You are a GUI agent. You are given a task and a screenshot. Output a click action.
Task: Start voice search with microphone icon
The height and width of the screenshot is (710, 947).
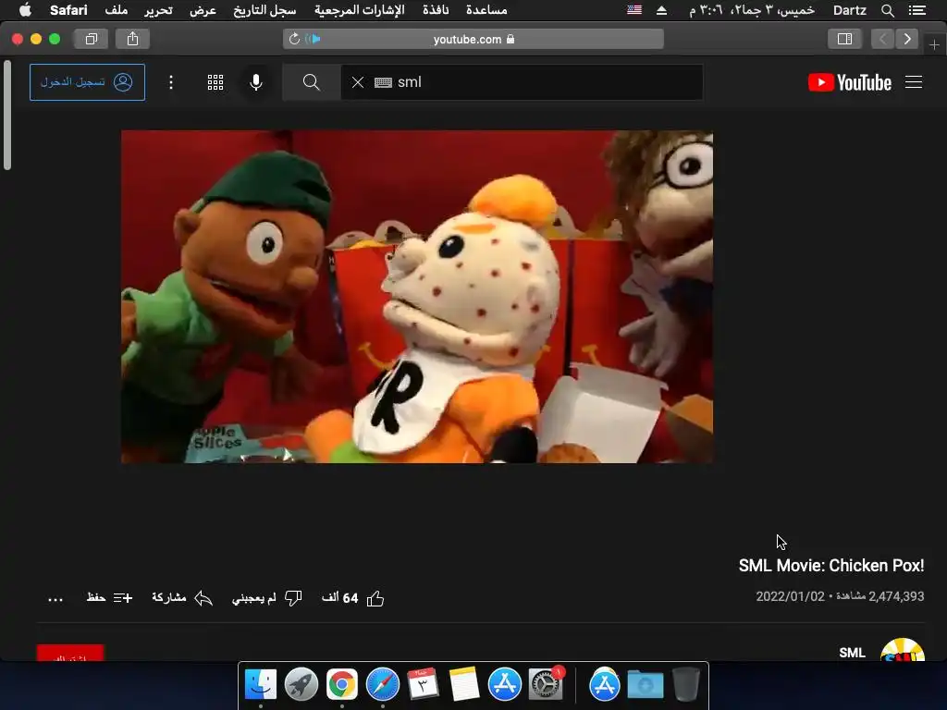256,82
